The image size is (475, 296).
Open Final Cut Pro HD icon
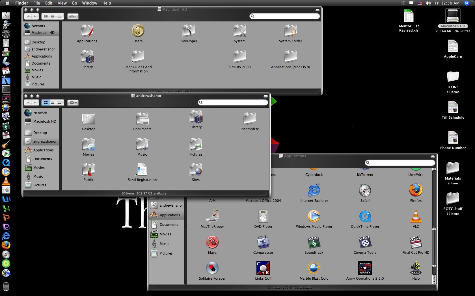point(416,242)
